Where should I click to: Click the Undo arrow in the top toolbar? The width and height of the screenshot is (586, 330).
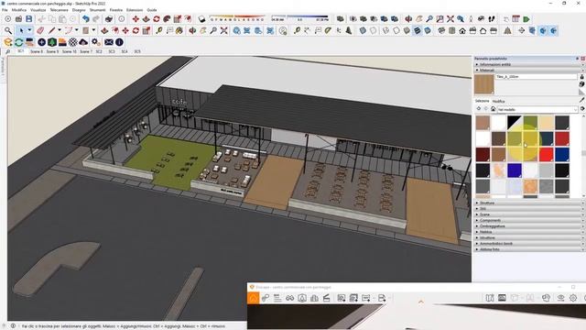tap(86, 18)
